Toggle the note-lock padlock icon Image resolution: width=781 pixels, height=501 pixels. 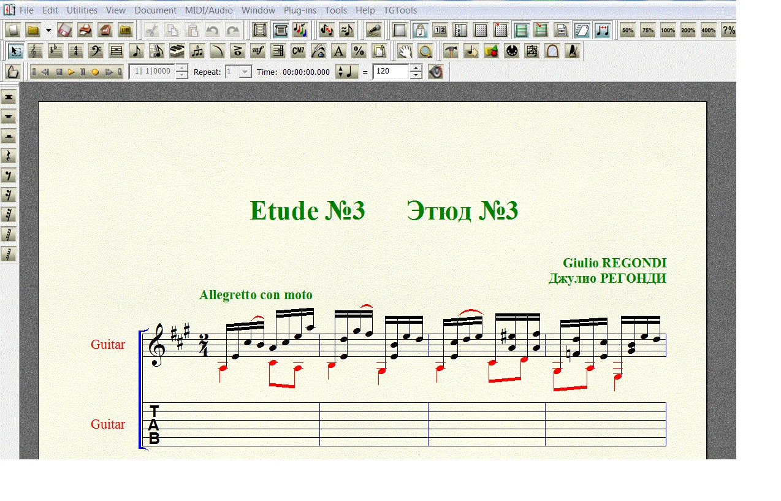click(x=420, y=29)
